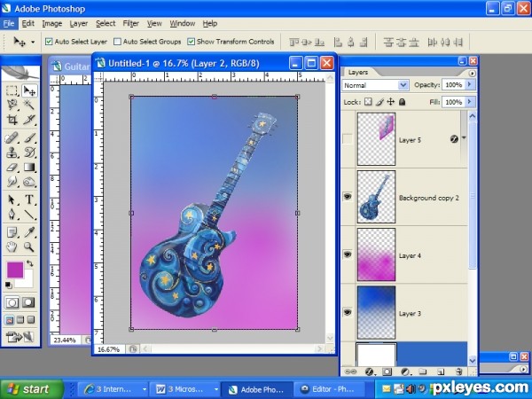Create a new layer group folder icon
This screenshot has width=532, height=399.
pos(422,372)
